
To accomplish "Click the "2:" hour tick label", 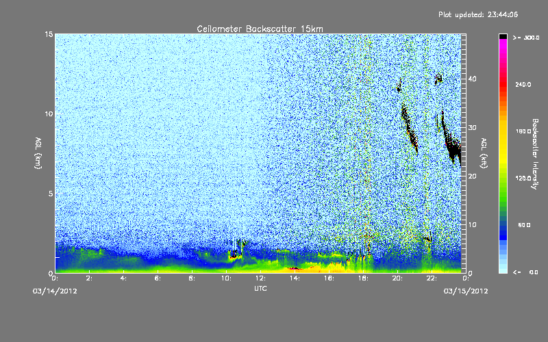I will click(x=89, y=278).
